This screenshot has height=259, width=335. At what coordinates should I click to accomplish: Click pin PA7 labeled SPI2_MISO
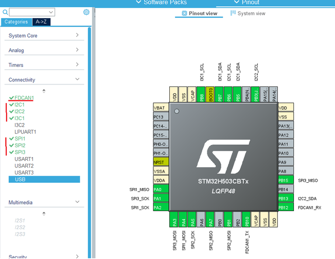tap(210, 219)
